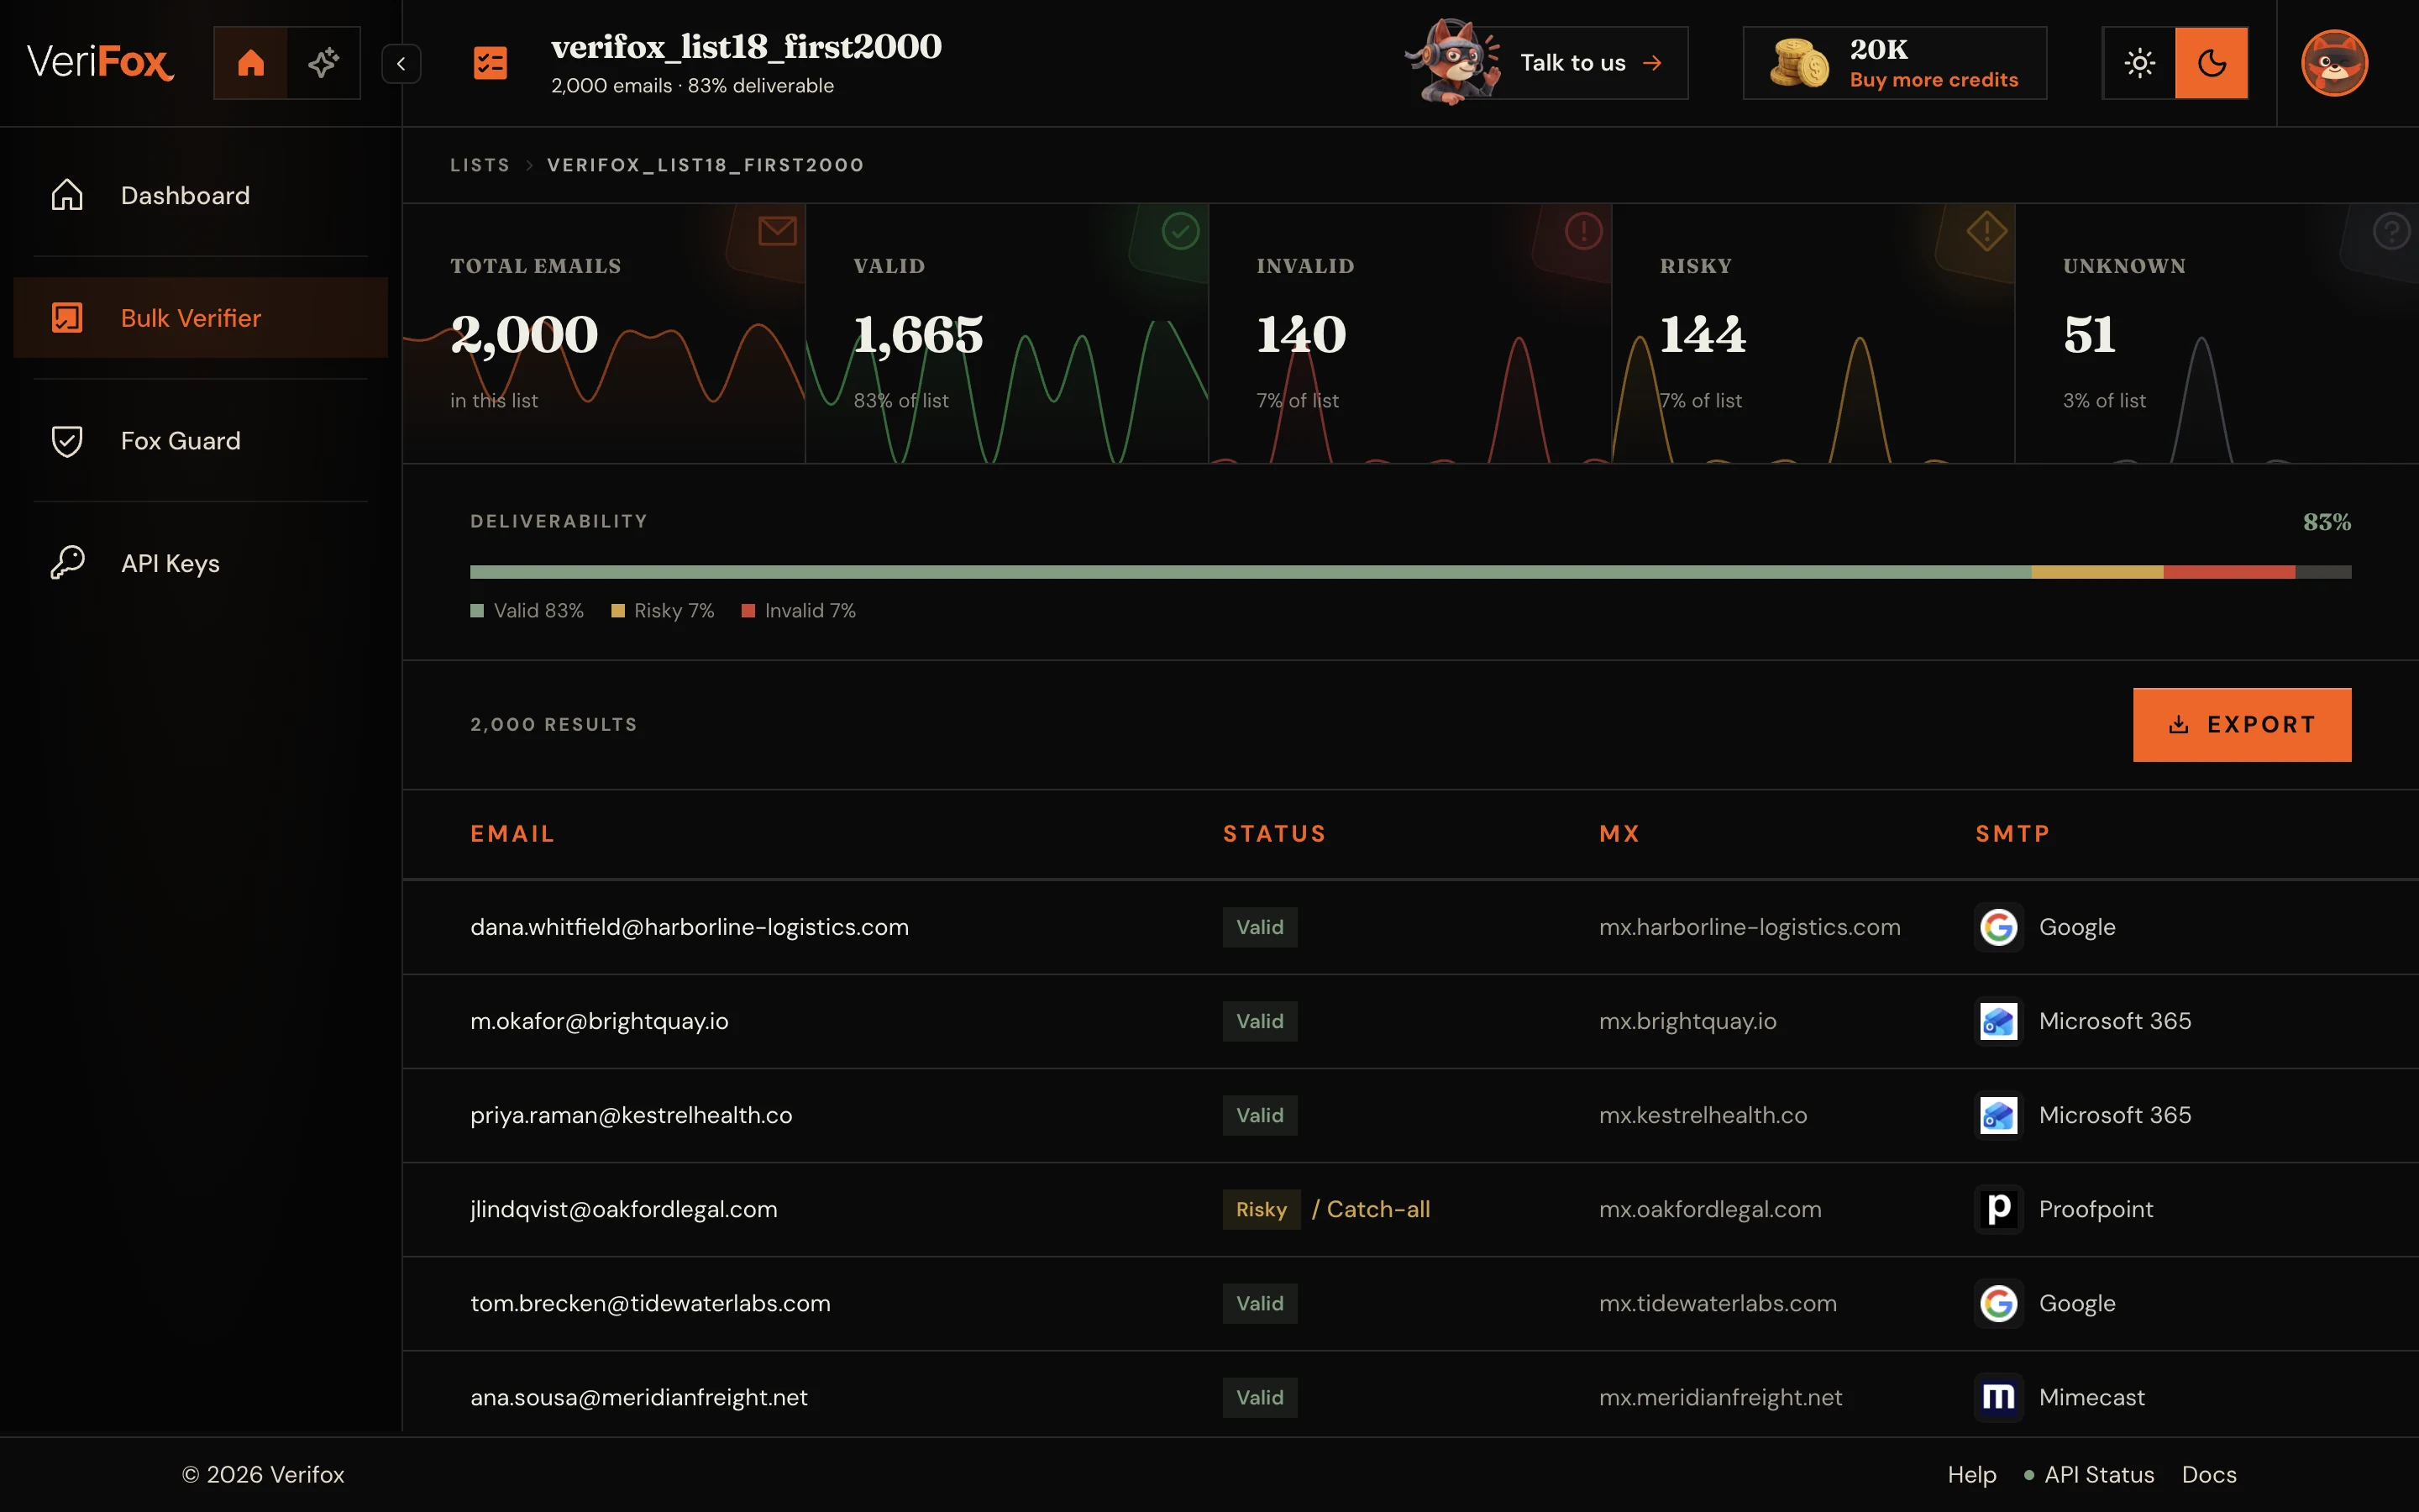2419x1512 pixels.
Task: Collapse the sidebar with chevron button
Action: click(x=401, y=64)
